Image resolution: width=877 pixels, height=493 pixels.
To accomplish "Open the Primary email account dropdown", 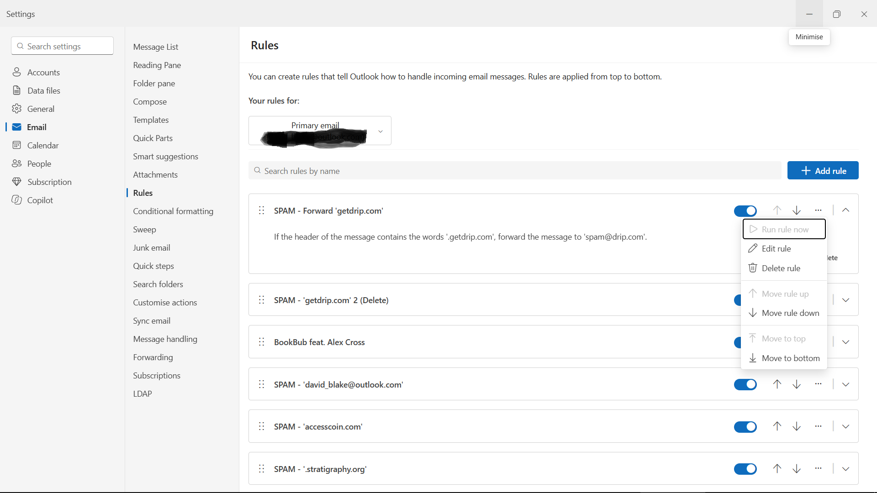I will pyautogui.click(x=320, y=131).
